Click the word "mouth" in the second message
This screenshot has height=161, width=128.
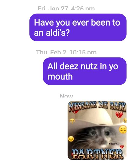(x=60, y=76)
